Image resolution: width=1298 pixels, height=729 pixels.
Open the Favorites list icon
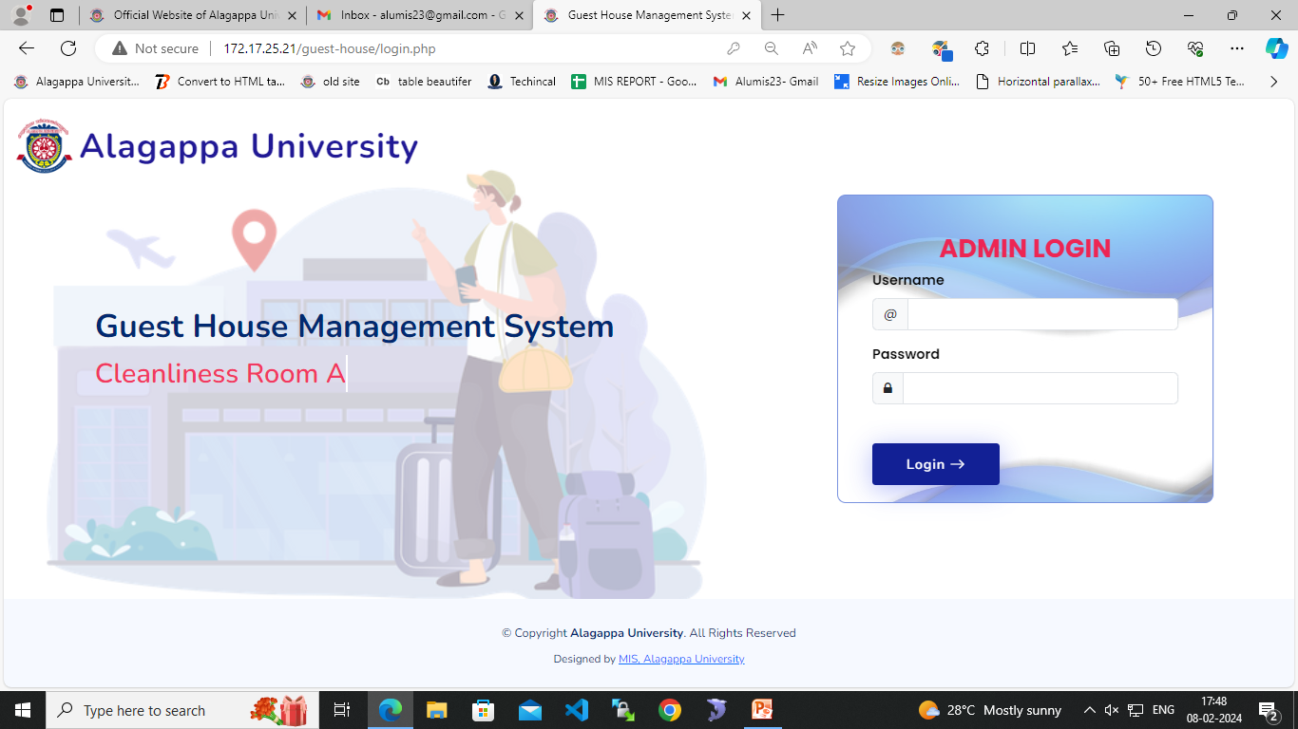[1070, 48]
